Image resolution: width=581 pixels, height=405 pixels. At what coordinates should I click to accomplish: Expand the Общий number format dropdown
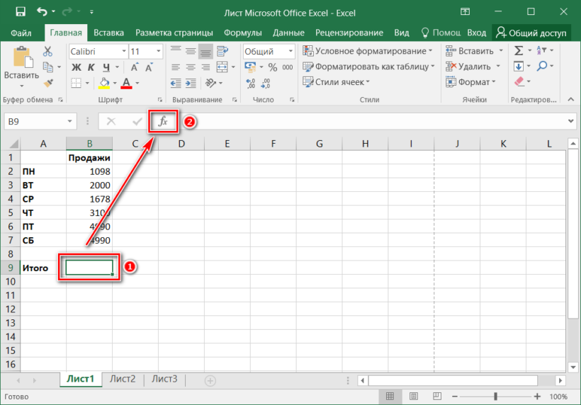pyautogui.click(x=290, y=52)
